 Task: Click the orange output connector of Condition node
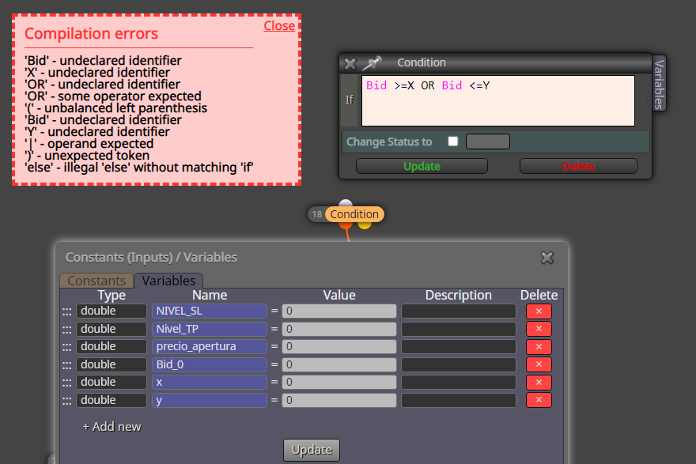[346, 225]
